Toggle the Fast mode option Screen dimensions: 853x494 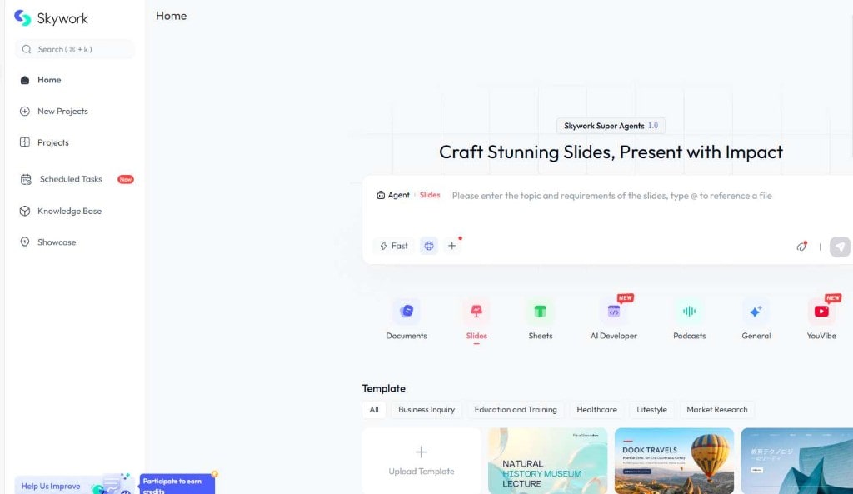(392, 246)
